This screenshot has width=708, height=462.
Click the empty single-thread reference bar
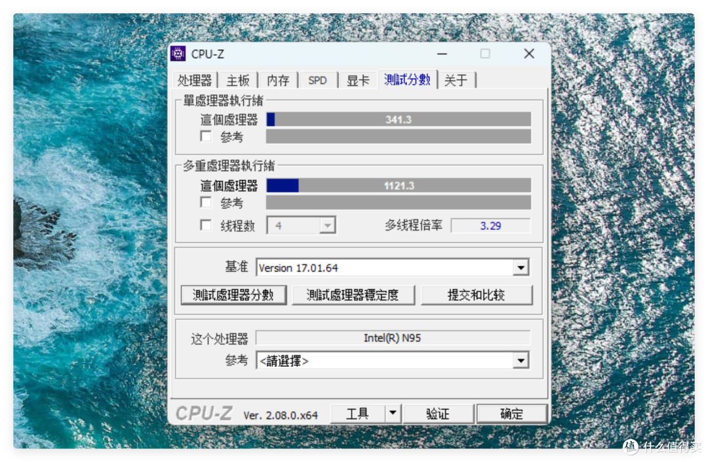click(x=399, y=136)
